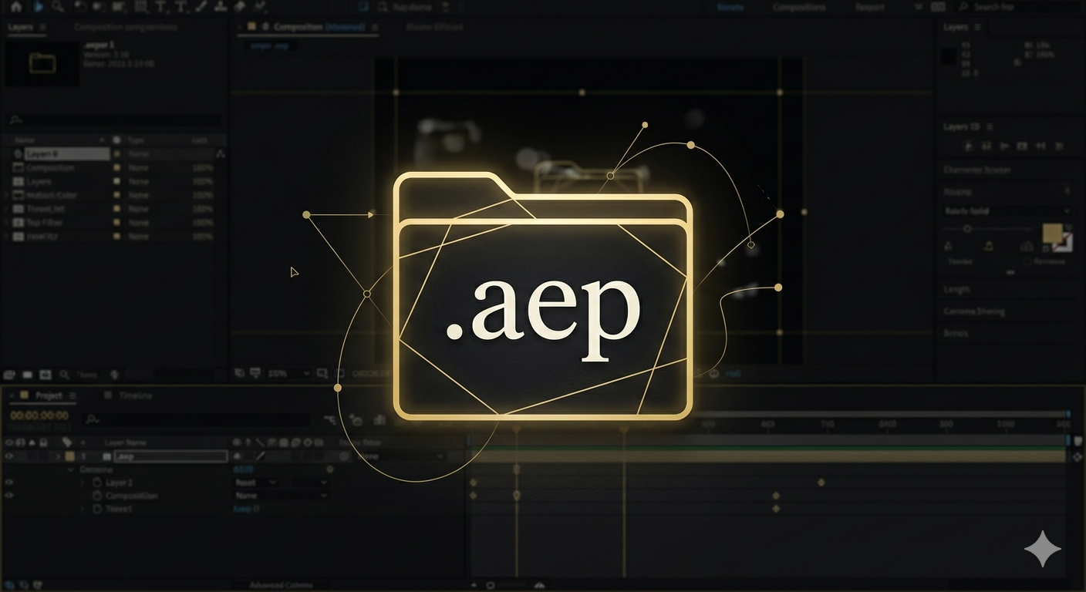This screenshot has width=1086, height=592.
Task: Click the folder thumbnail in the top-left panel
Action: coord(42,63)
